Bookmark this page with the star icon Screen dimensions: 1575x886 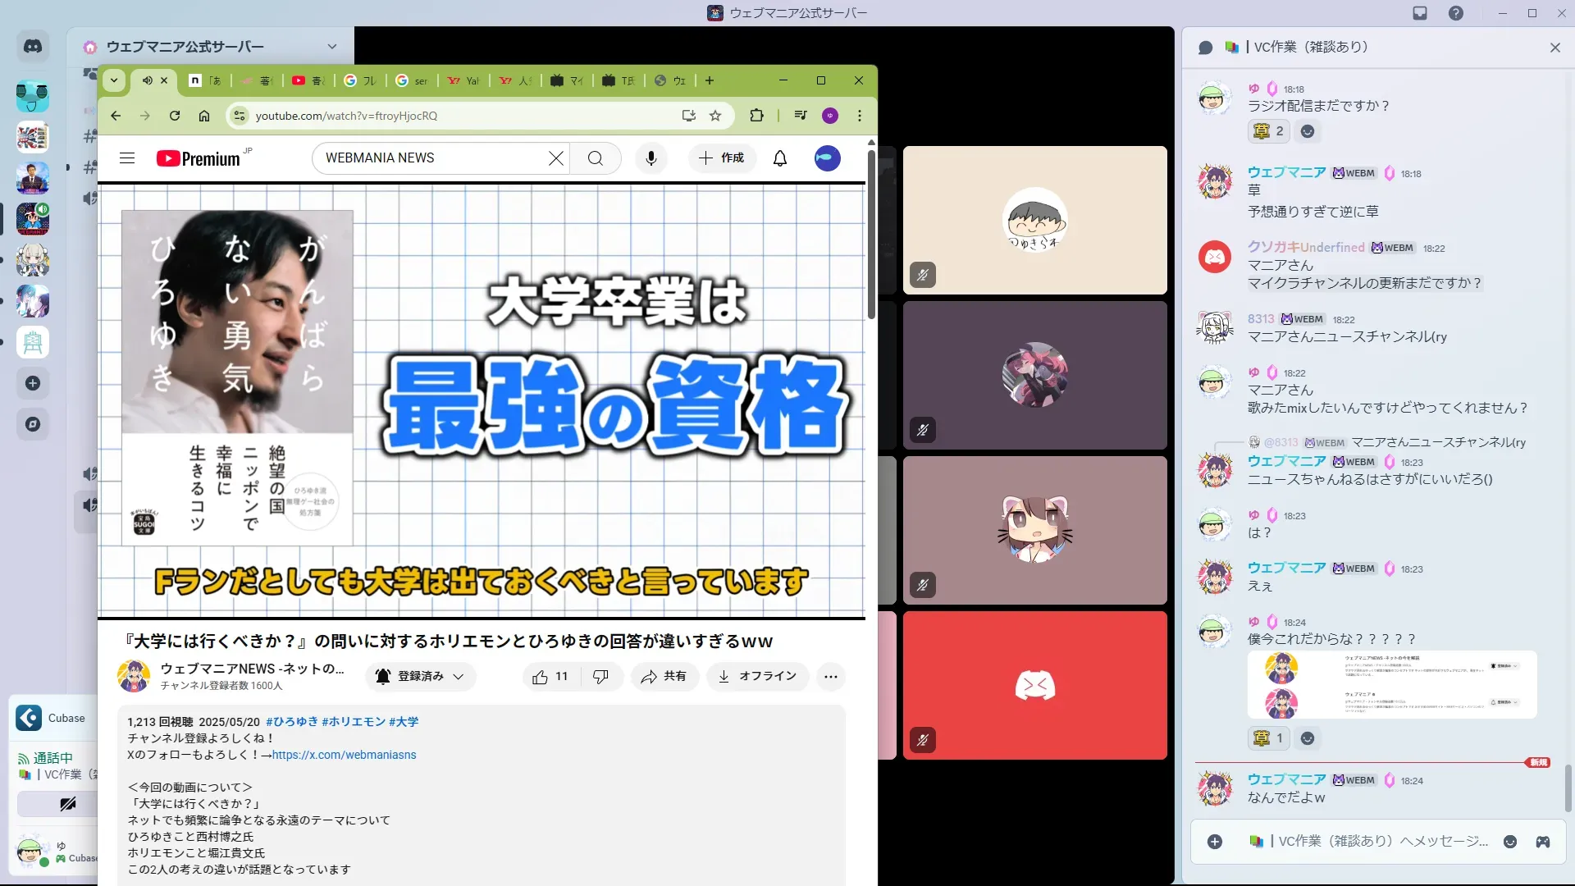point(715,116)
